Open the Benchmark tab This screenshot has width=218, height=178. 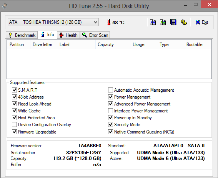click(22, 35)
